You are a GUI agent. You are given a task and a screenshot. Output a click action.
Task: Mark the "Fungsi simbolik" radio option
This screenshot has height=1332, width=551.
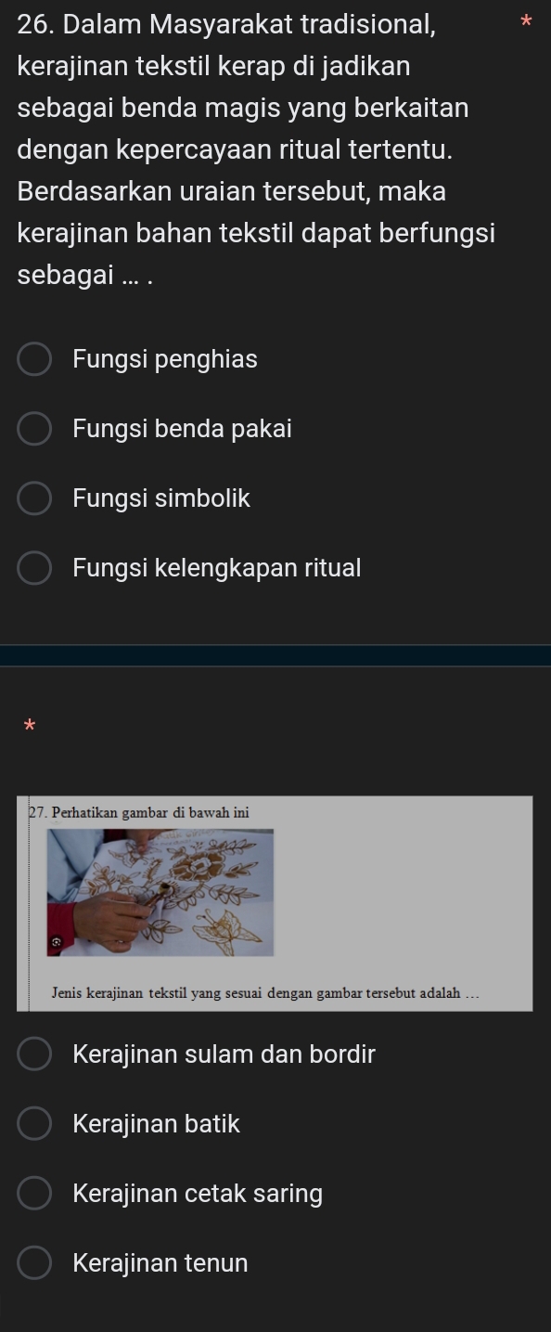tap(35, 499)
